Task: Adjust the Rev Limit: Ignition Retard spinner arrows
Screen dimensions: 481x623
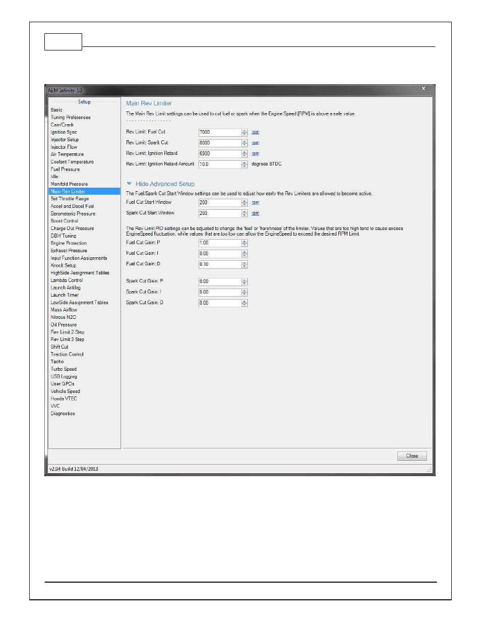Action: click(245, 153)
